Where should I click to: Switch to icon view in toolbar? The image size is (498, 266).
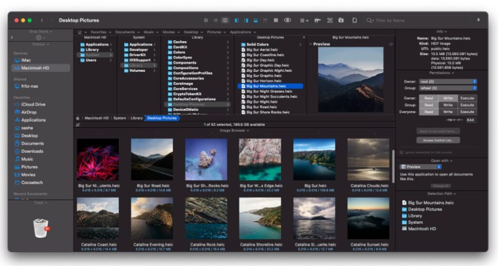(206, 20)
